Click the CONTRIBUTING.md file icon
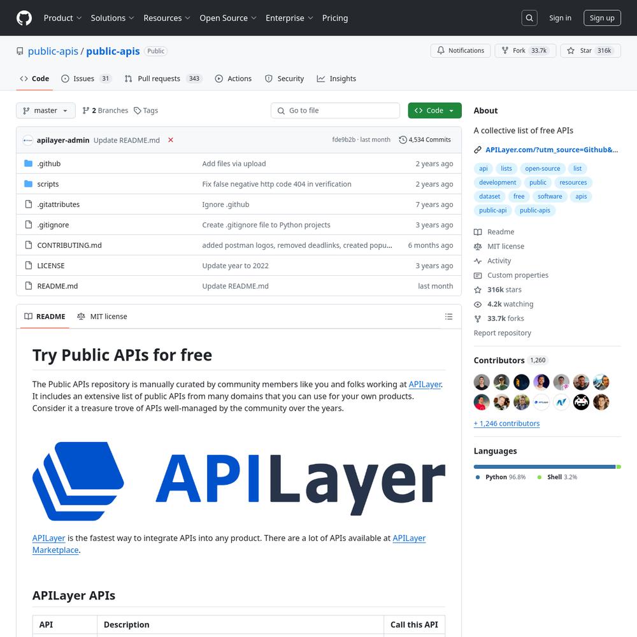The height and width of the screenshot is (637, 637). tap(29, 245)
